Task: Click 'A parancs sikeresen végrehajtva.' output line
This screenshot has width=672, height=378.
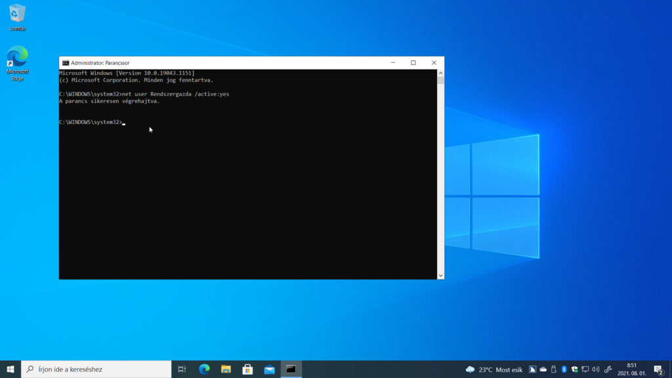Action: pos(110,101)
